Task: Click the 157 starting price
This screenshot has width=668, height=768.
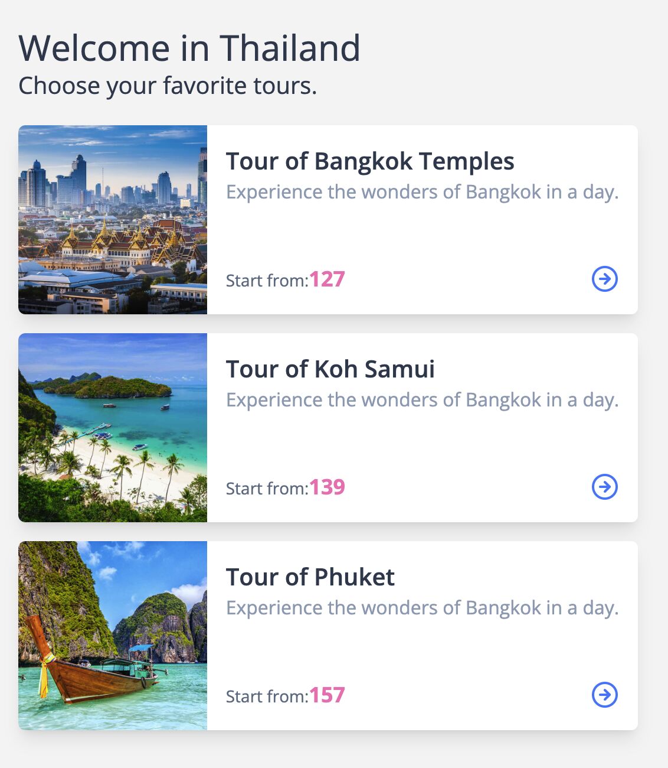Action: 327,695
